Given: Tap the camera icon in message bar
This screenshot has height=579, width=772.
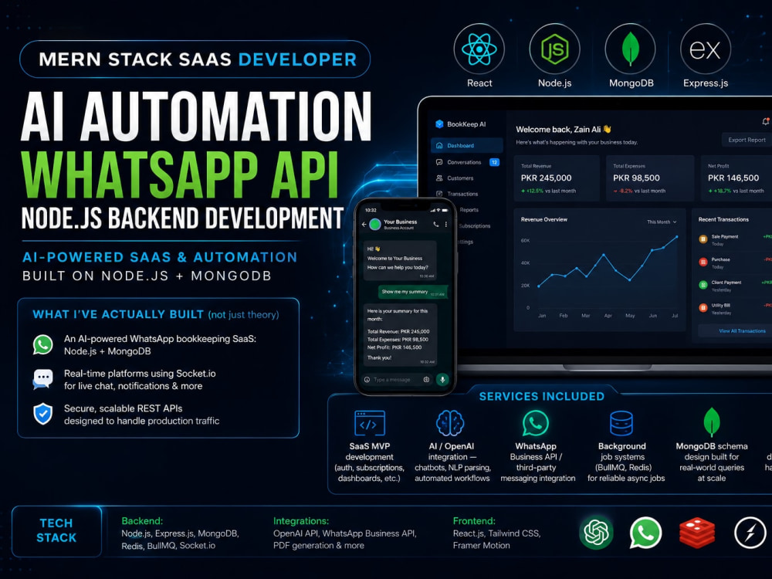Looking at the screenshot, I should (426, 379).
